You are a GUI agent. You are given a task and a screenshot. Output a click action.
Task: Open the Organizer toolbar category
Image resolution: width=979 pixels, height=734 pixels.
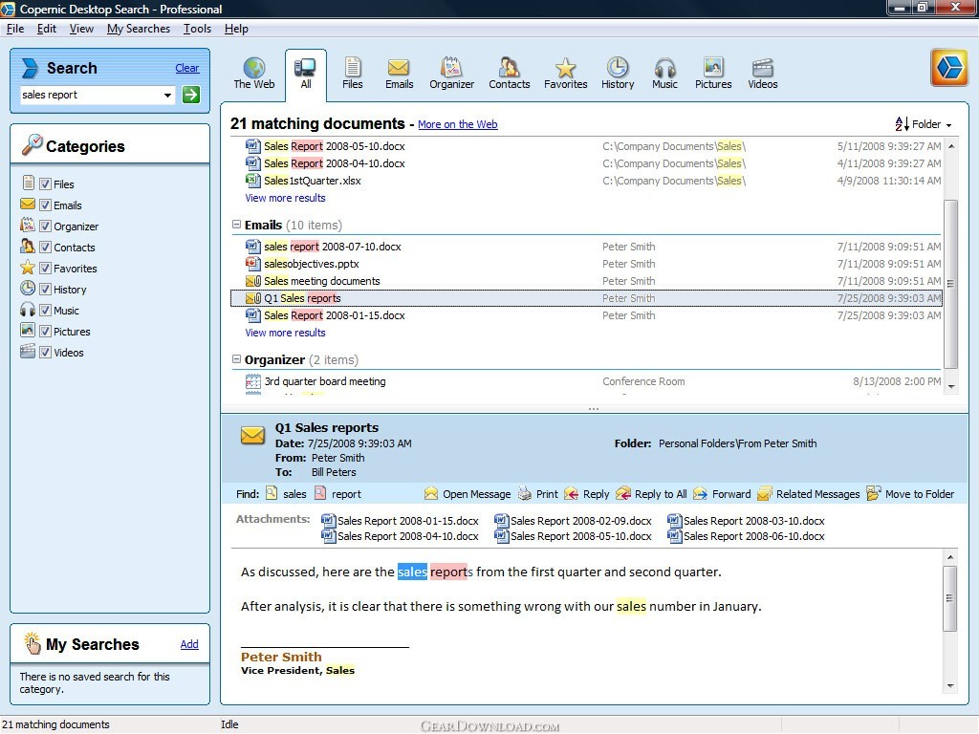[451, 74]
